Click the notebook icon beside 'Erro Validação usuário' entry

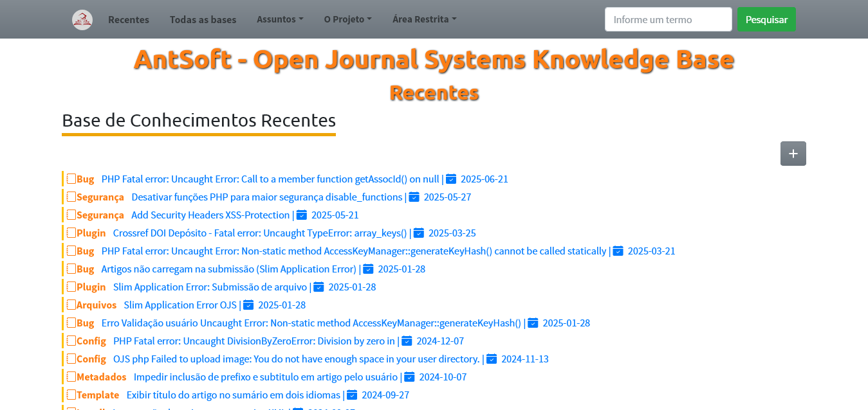(x=71, y=323)
